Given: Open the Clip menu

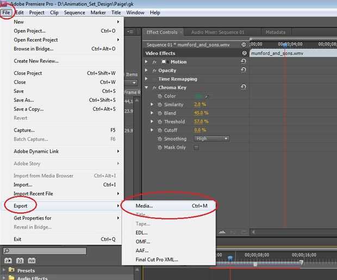Looking at the screenshot, I should coord(54,13).
